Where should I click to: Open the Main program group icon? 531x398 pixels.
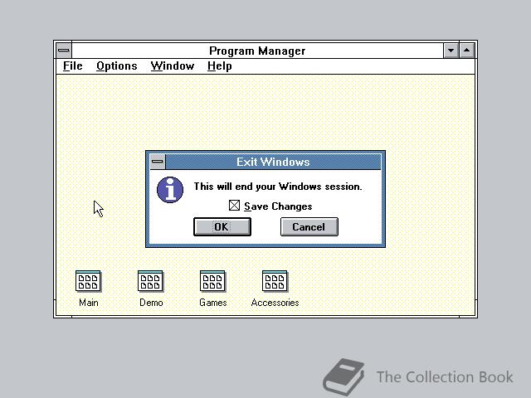coord(88,281)
